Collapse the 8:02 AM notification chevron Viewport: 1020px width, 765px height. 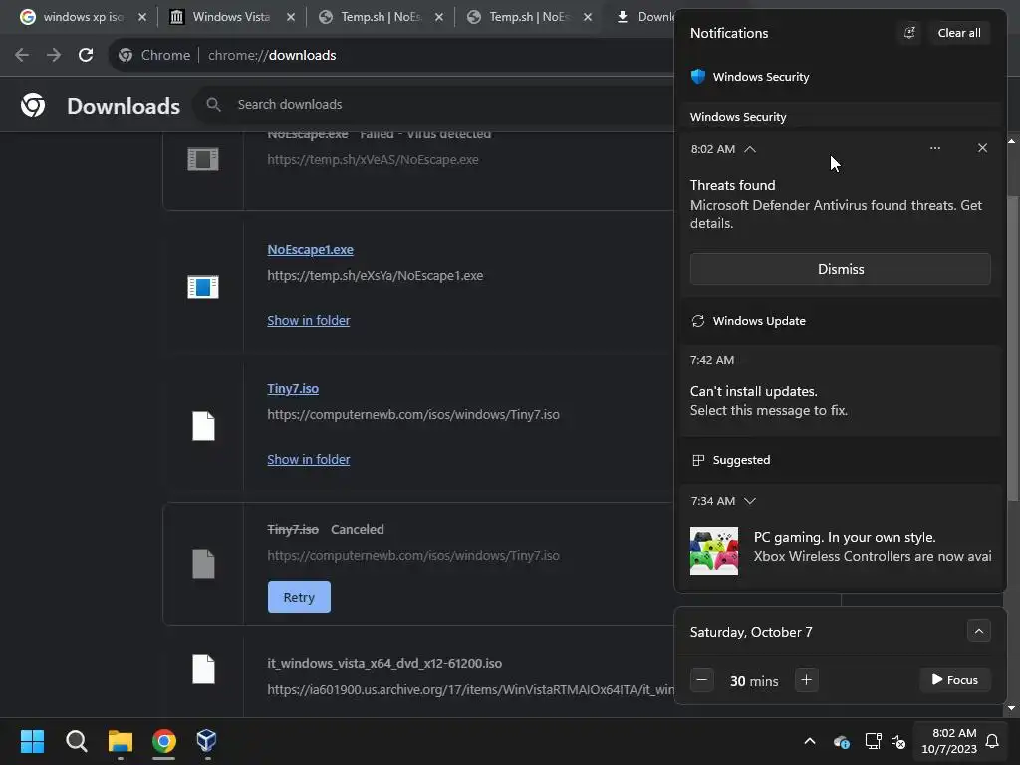coord(750,149)
